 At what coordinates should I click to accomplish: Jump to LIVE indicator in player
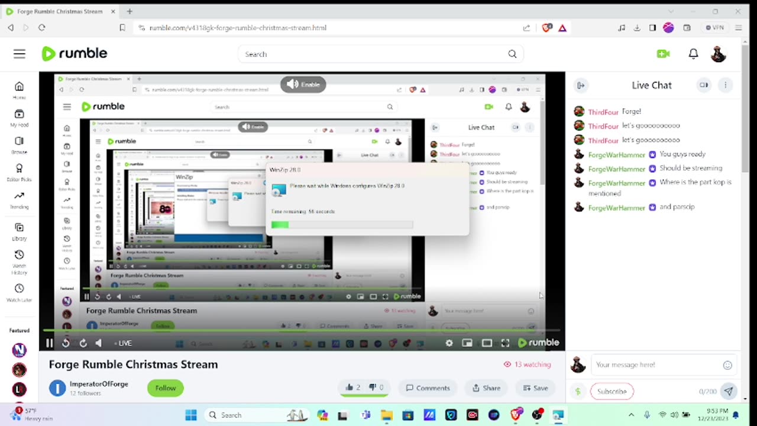click(122, 343)
